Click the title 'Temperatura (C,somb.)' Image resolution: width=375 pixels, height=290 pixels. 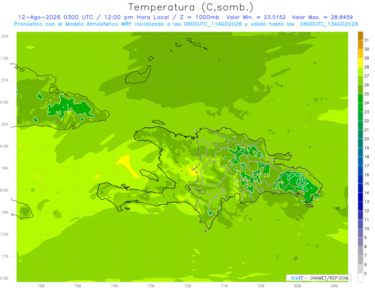(x=191, y=7)
